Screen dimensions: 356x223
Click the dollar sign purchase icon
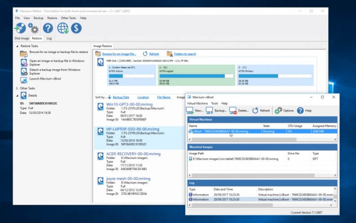76,28
